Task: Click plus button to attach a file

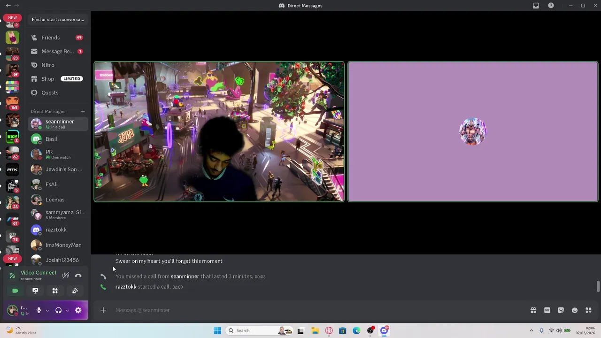Action: pyautogui.click(x=103, y=310)
